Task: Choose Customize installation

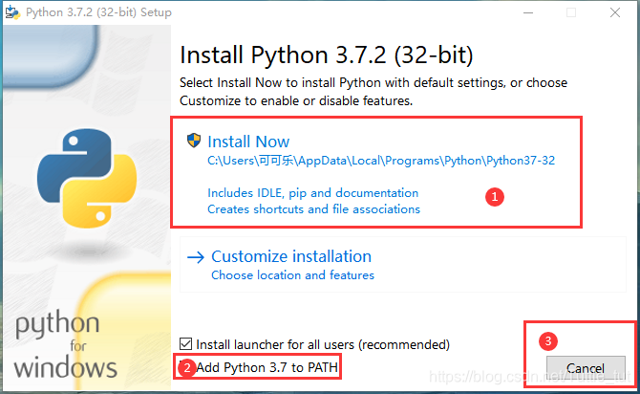Action: click(x=403, y=265)
